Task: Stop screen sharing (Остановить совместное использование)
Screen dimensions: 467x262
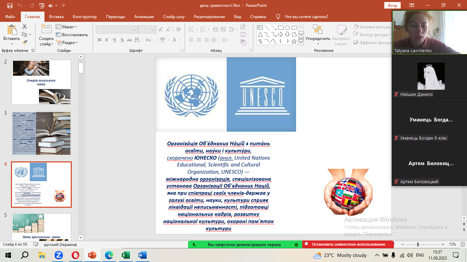Action: click(x=348, y=244)
